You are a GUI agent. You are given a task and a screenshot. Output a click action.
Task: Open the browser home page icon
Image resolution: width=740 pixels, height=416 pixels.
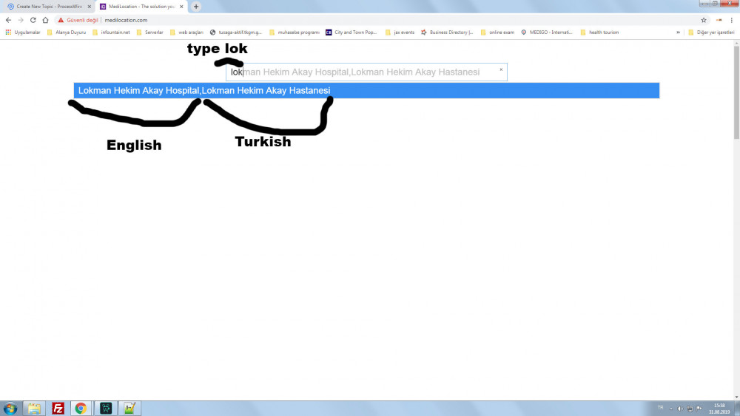(45, 20)
